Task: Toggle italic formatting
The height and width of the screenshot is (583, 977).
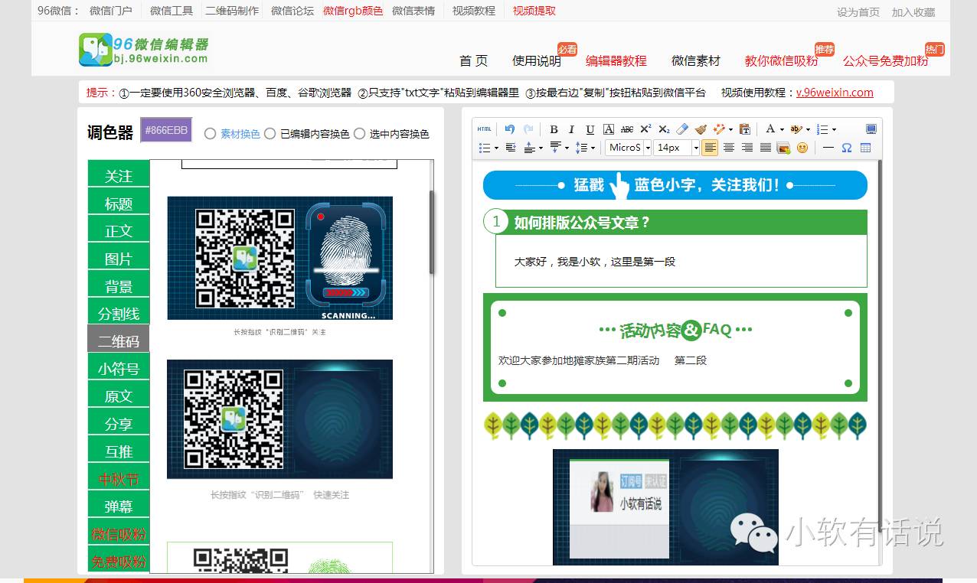Action: [571, 129]
